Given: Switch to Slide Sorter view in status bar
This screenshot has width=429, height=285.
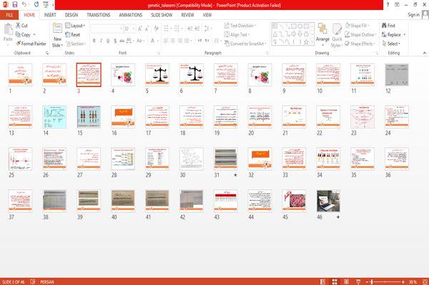Looking at the screenshot, I should click(x=335, y=281).
